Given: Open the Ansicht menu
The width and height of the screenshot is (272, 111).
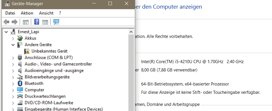Looking at the screenshot, I should click(x=46, y=13).
